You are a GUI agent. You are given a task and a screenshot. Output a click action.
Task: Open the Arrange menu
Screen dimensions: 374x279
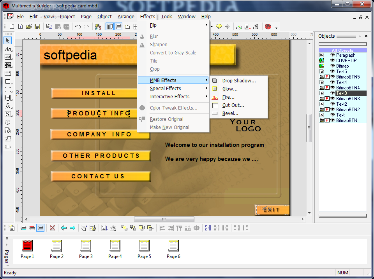pos(126,17)
